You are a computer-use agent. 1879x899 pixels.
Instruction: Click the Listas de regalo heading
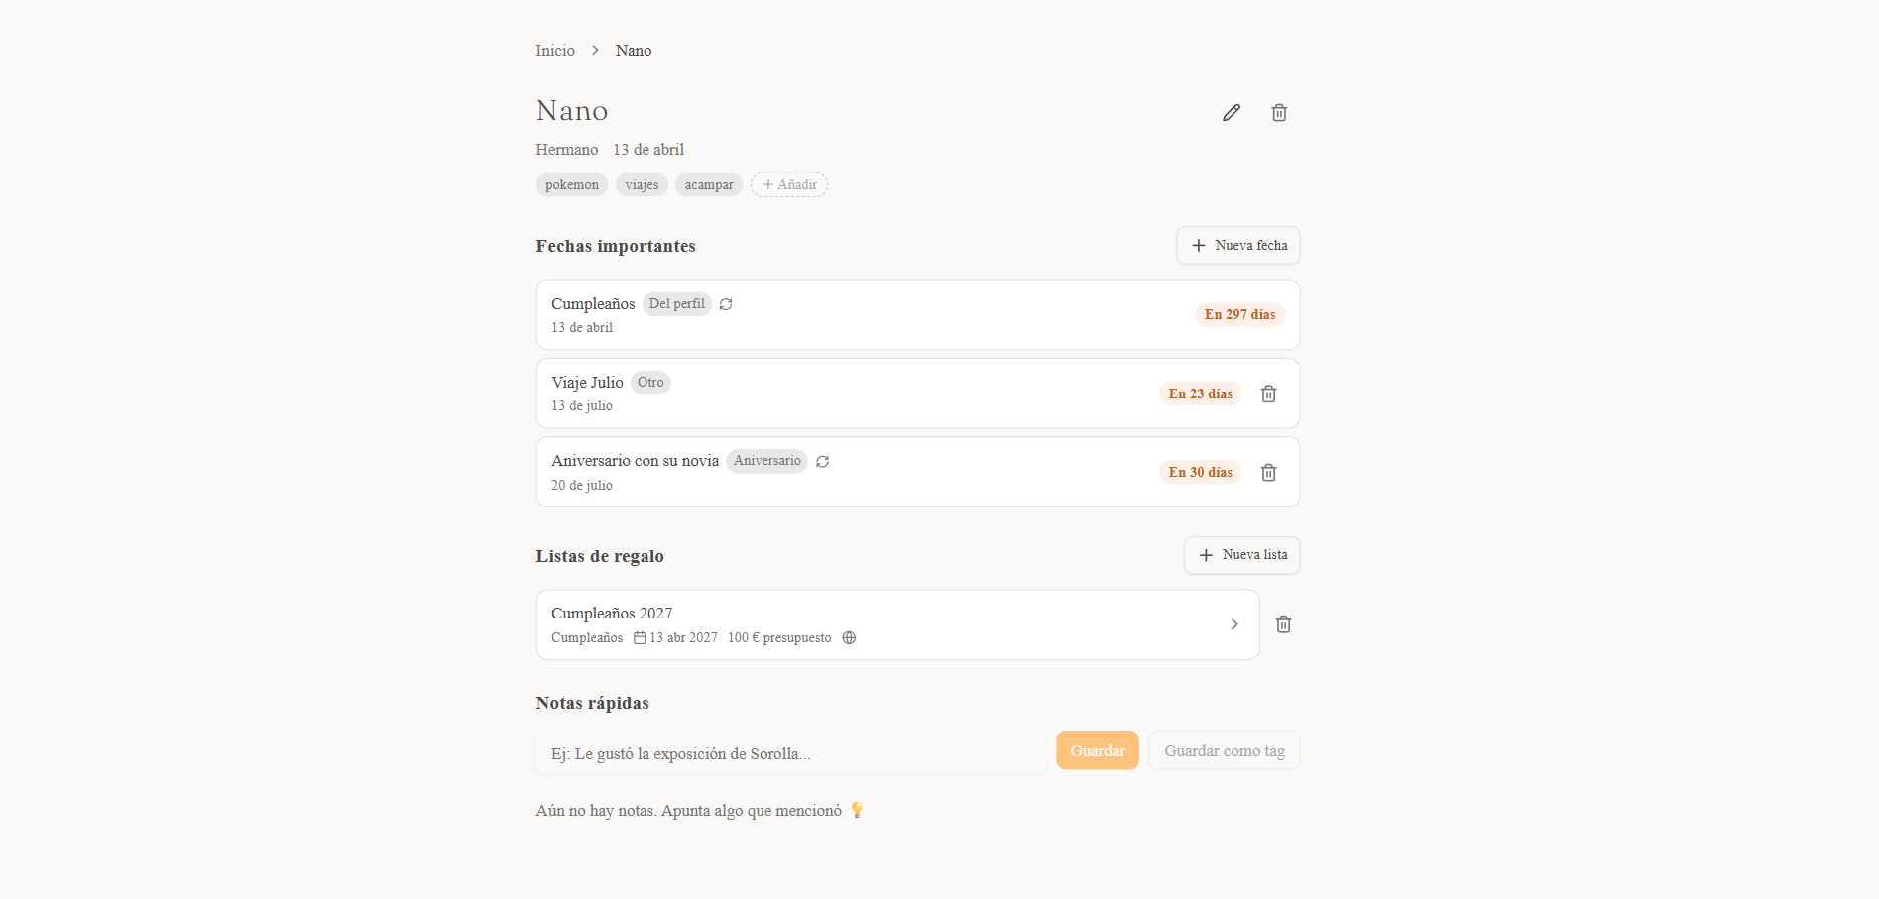(x=600, y=556)
